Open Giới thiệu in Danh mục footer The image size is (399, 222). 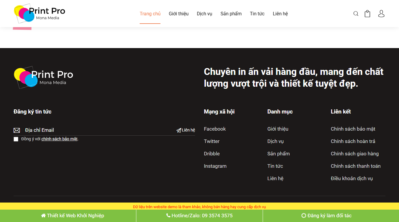(278, 129)
